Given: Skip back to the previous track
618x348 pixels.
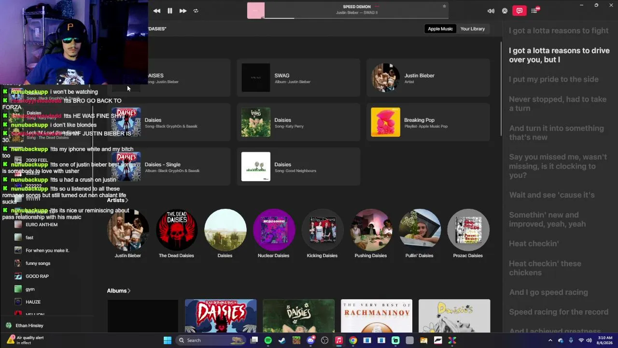Looking at the screenshot, I should [x=157, y=11].
